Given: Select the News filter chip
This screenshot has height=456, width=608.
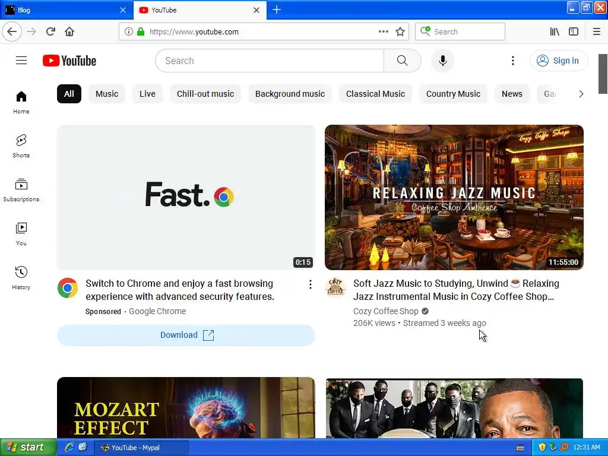Looking at the screenshot, I should click(512, 94).
